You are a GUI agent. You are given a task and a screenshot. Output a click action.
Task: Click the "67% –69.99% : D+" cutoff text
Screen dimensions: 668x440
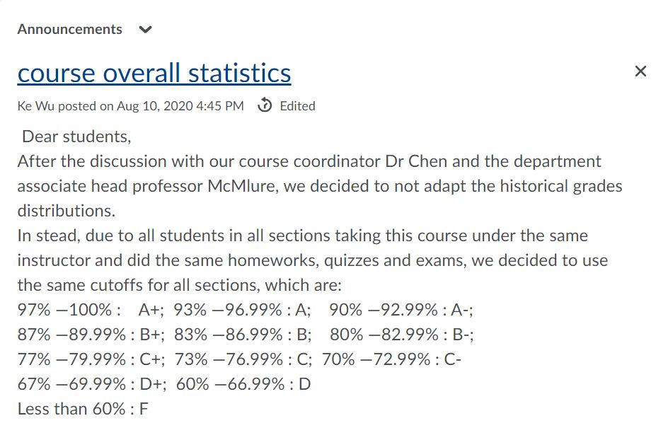92,384
